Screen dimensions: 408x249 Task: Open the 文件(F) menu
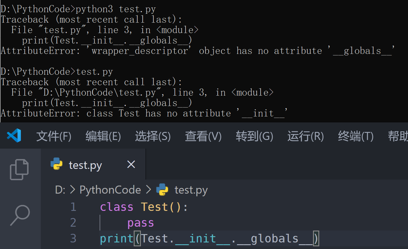point(54,136)
